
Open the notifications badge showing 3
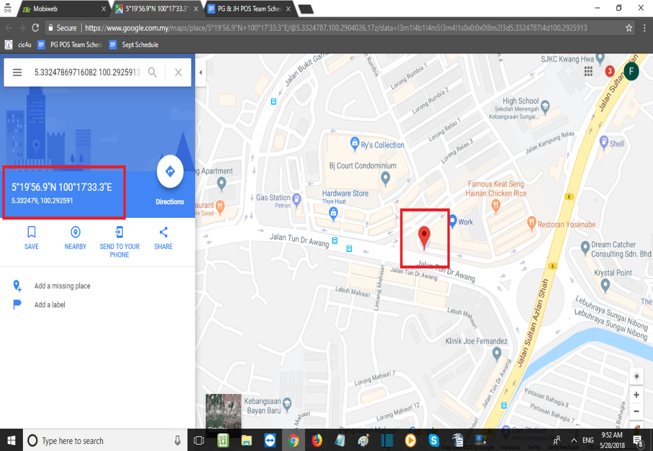pyautogui.click(x=610, y=71)
